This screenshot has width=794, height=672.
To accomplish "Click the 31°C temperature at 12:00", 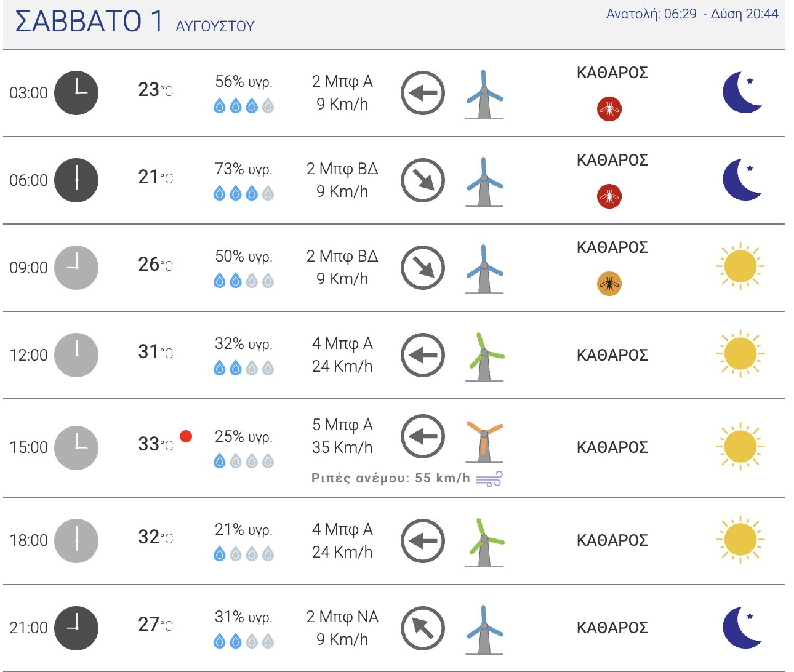I will click(x=155, y=352).
